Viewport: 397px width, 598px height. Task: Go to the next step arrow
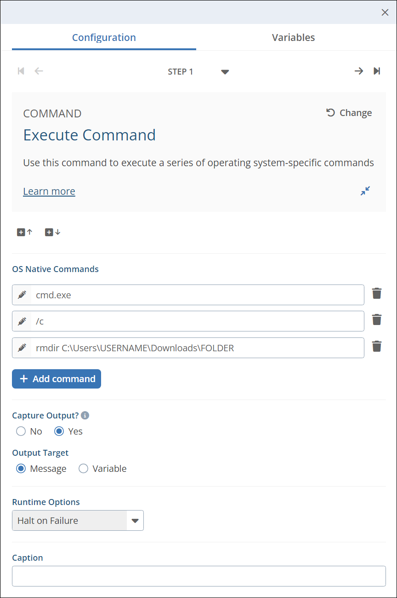[358, 71]
